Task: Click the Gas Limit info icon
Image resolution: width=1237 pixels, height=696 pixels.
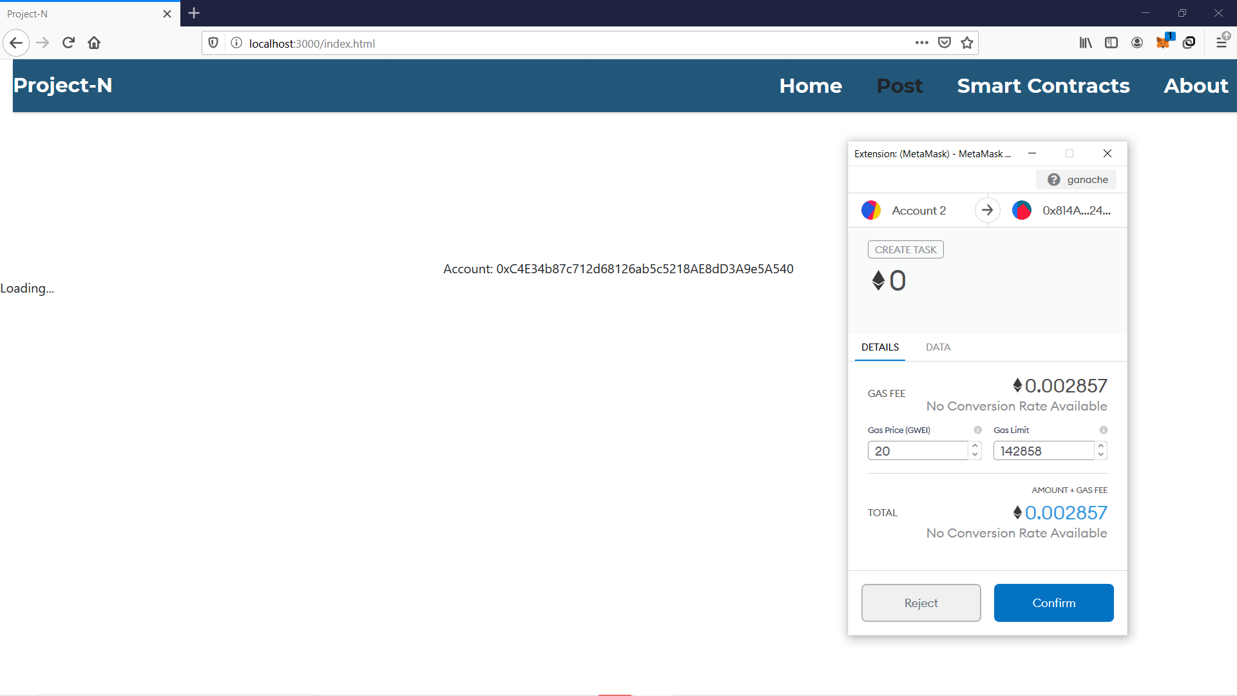Action: pyautogui.click(x=1103, y=430)
